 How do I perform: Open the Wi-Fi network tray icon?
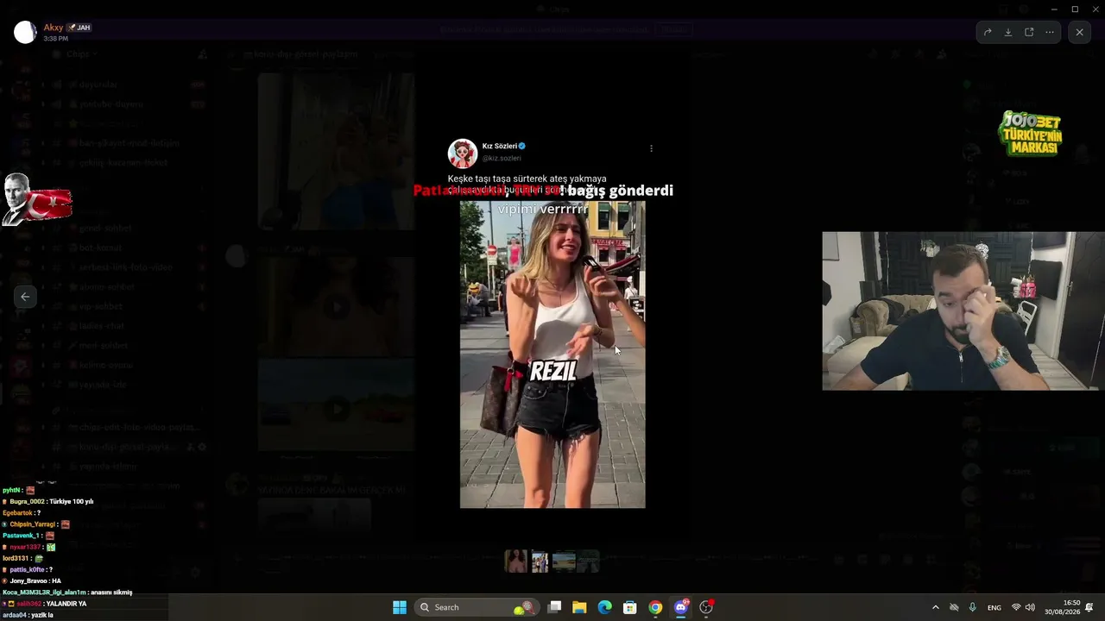1016,607
